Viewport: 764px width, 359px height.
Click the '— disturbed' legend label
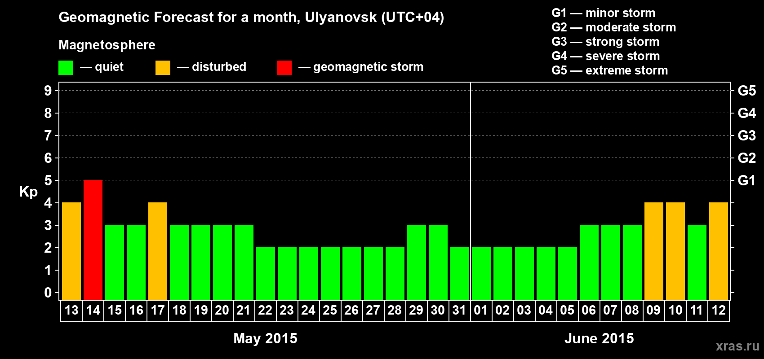point(212,67)
